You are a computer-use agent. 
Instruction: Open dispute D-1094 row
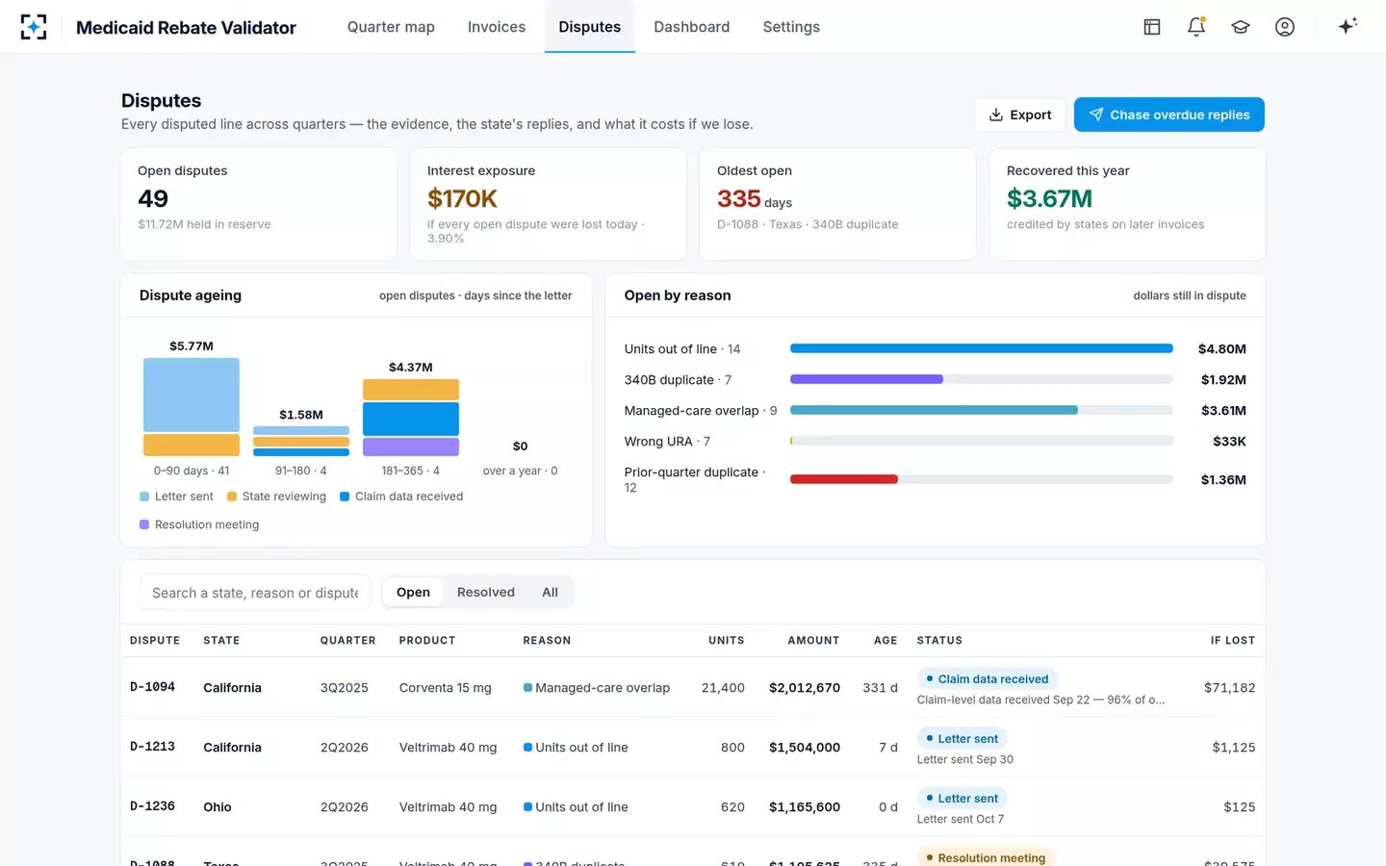pyautogui.click(x=693, y=687)
